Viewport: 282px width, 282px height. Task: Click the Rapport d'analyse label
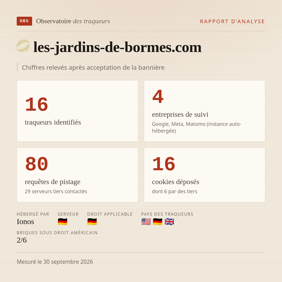tap(232, 21)
